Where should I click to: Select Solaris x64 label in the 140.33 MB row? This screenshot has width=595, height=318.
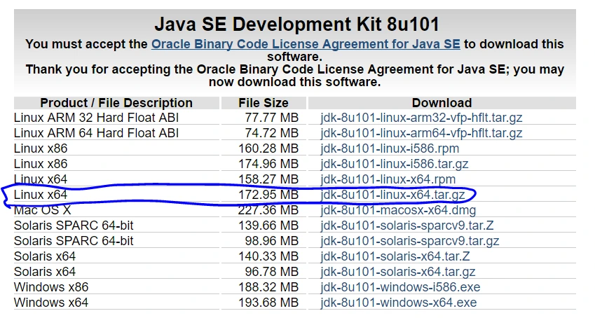click(45, 256)
